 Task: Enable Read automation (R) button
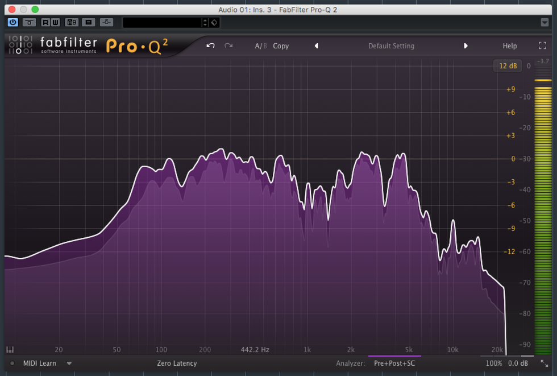pos(45,22)
